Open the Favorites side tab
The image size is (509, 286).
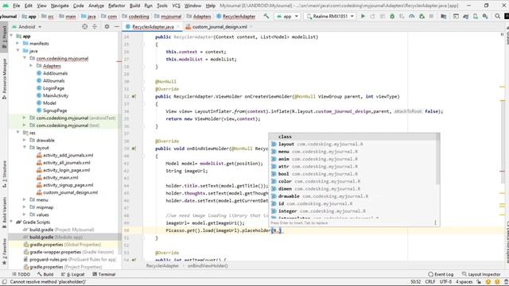[x=4, y=251]
